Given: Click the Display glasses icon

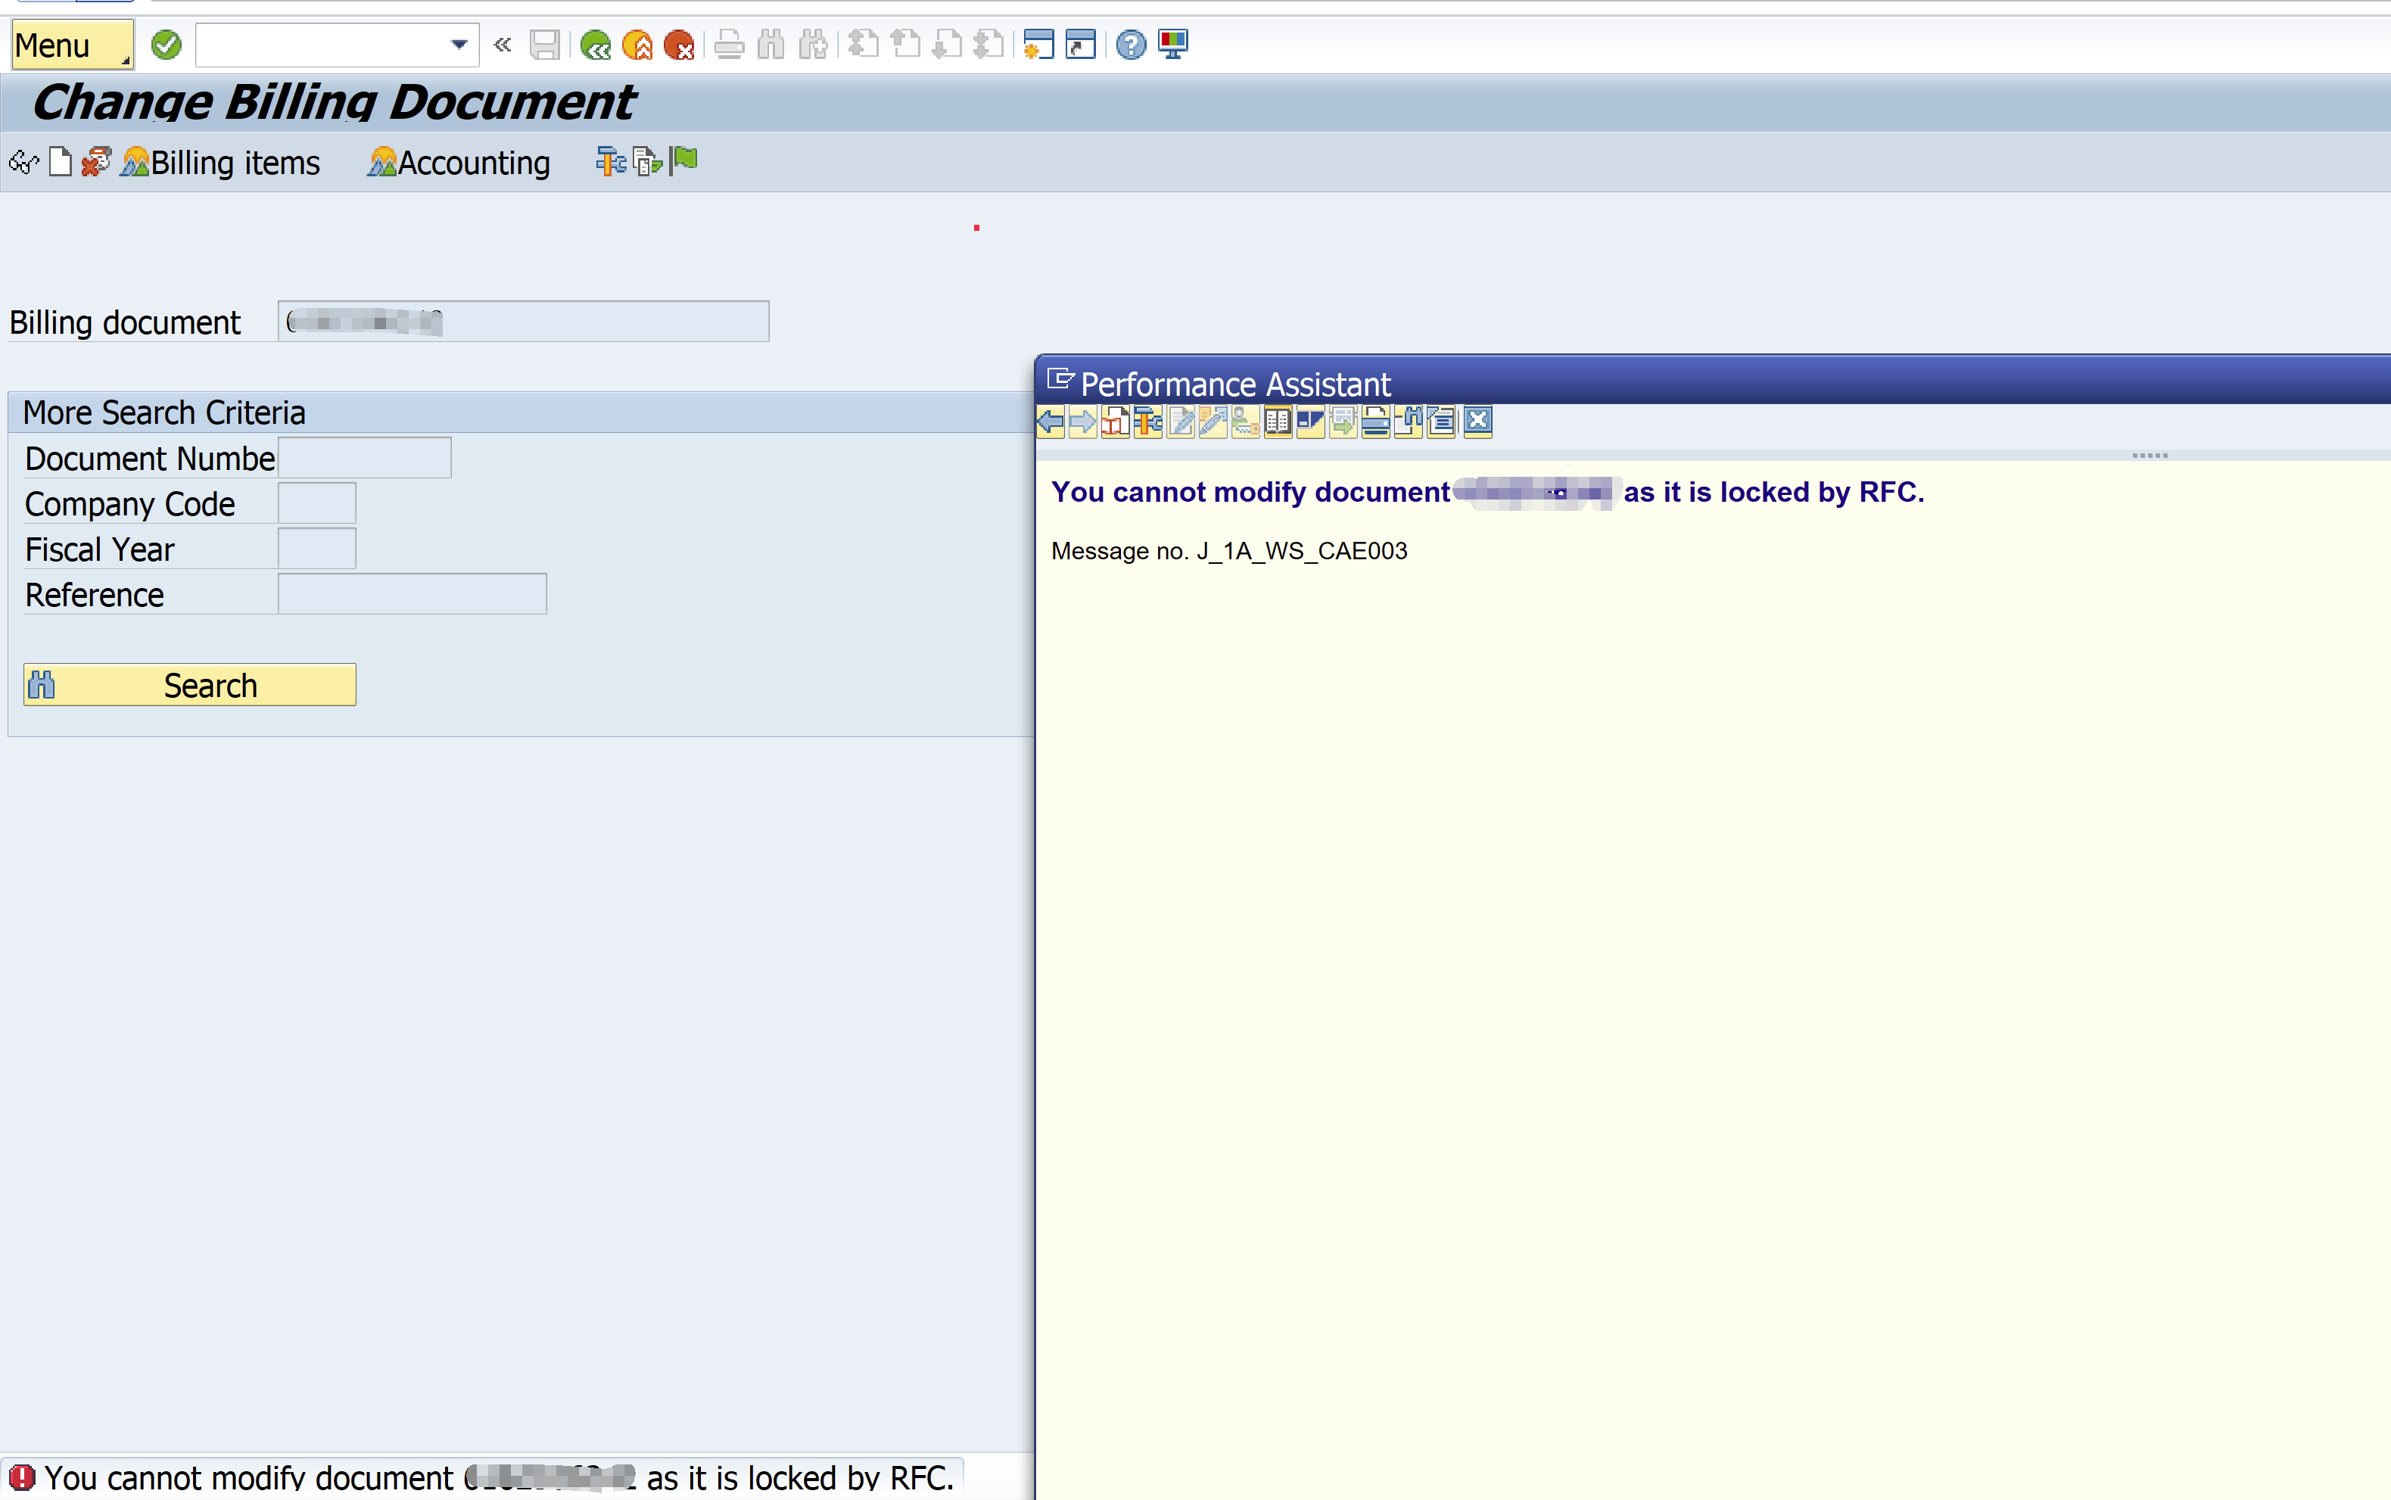Looking at the screenshot, I should tap(23, 162).
